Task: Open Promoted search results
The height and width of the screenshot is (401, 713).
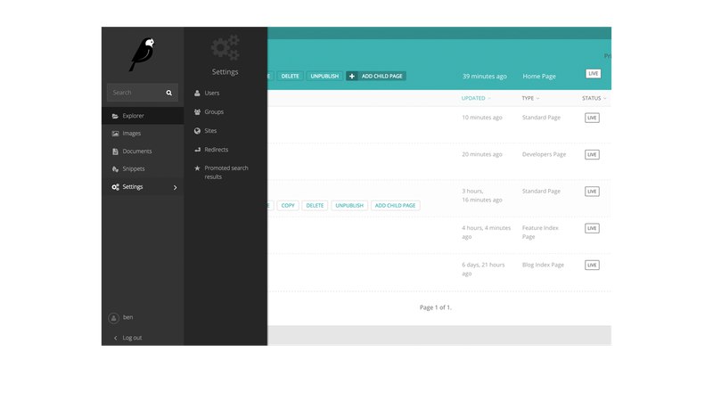Action: (x=225, y=172)
